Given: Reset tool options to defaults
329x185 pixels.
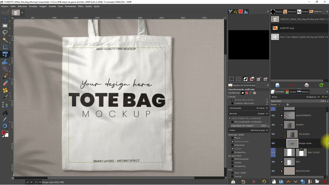Looking at the screenshot, I should point(264,182).
